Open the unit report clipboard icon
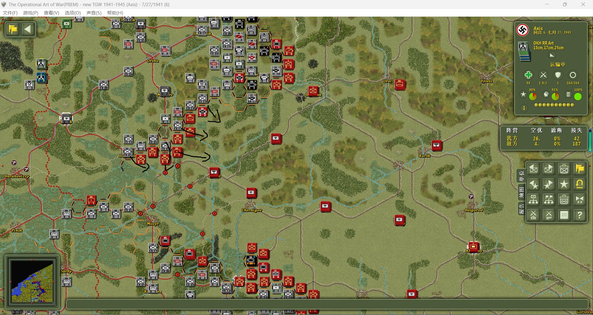This screenshot has width=593, height=315. (564, 169)
